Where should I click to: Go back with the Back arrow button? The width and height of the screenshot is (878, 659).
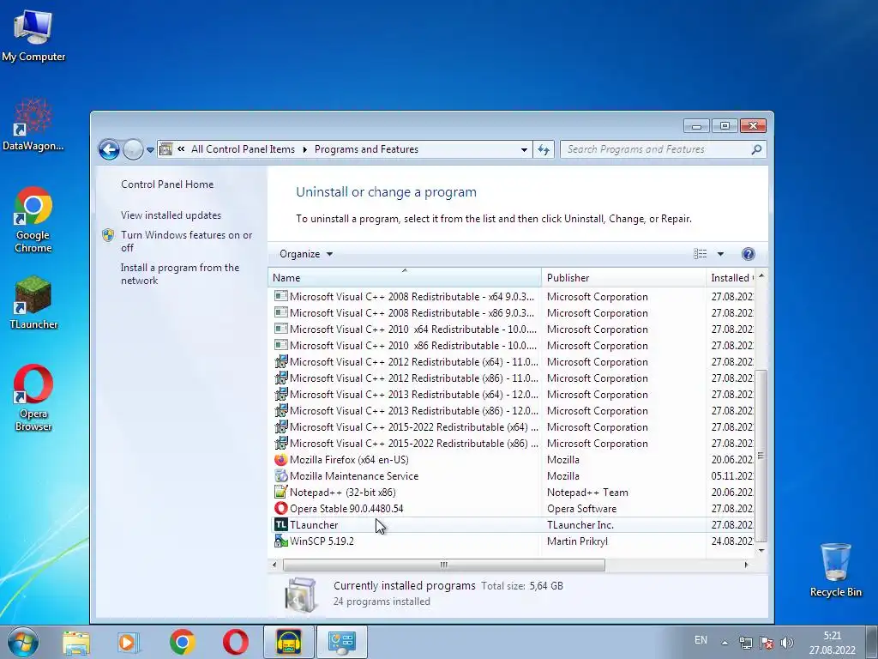109,149
